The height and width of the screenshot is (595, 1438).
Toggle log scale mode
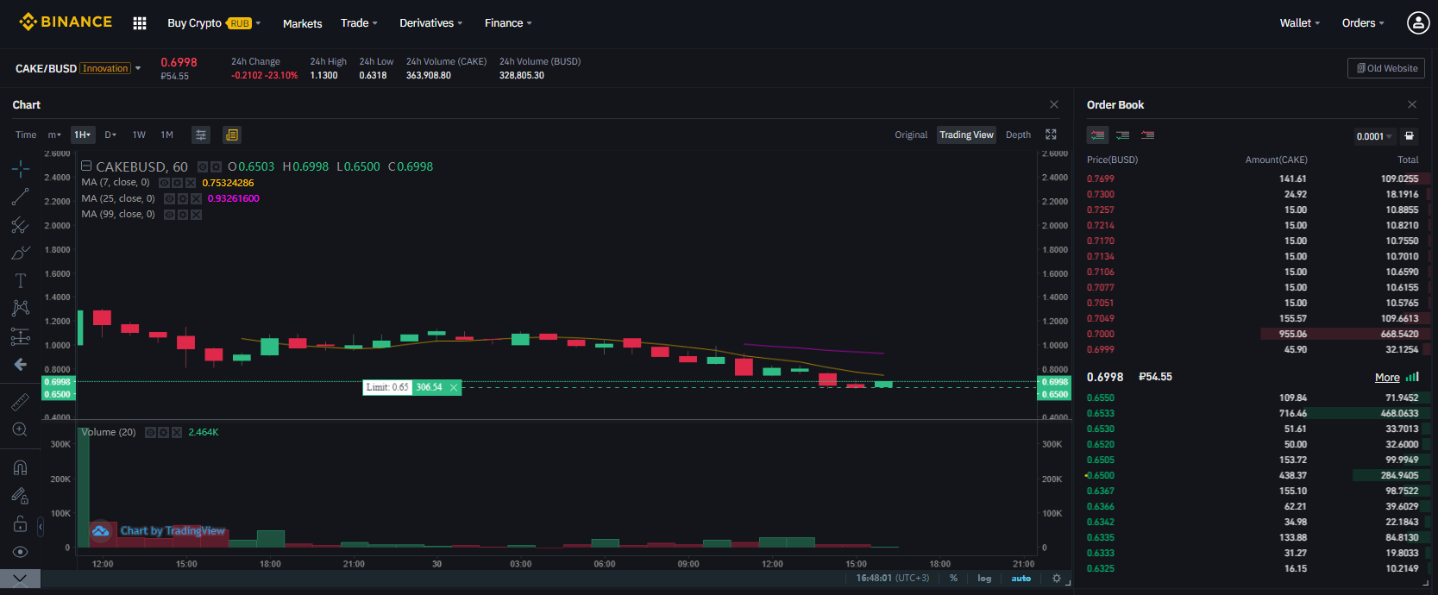984,579
